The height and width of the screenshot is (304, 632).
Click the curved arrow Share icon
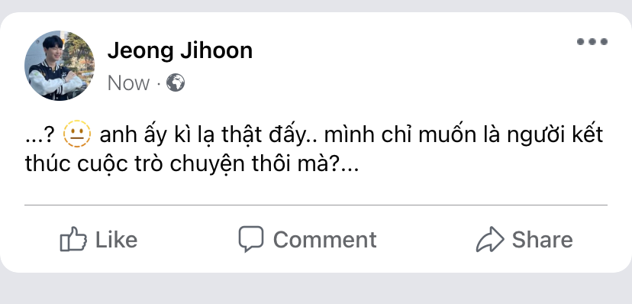click(490, 240)
